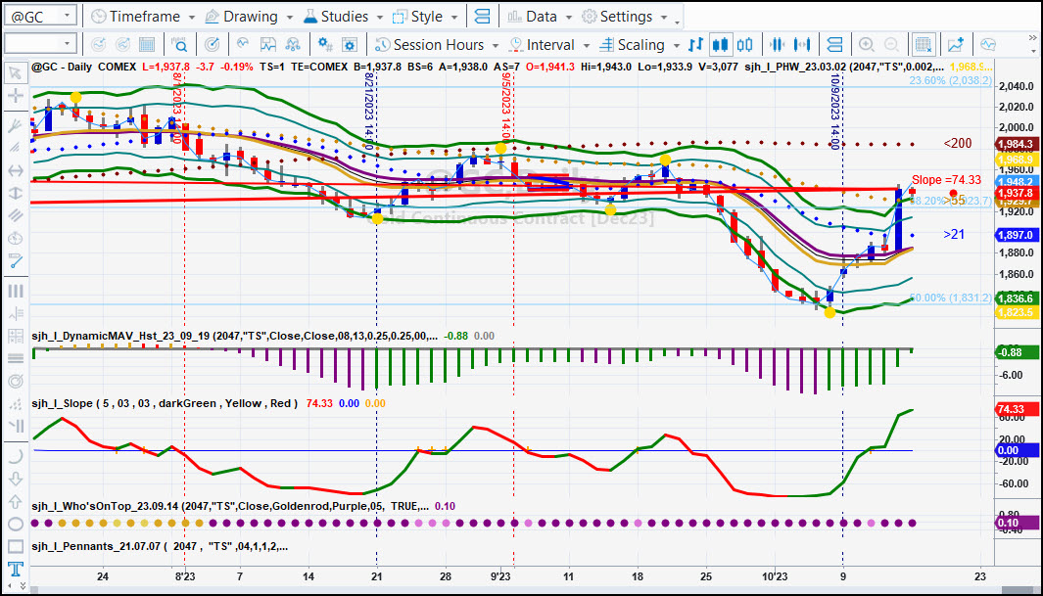Click the zoom out magnifier icon
The image size is (1043, 596).
pos(891,44)
